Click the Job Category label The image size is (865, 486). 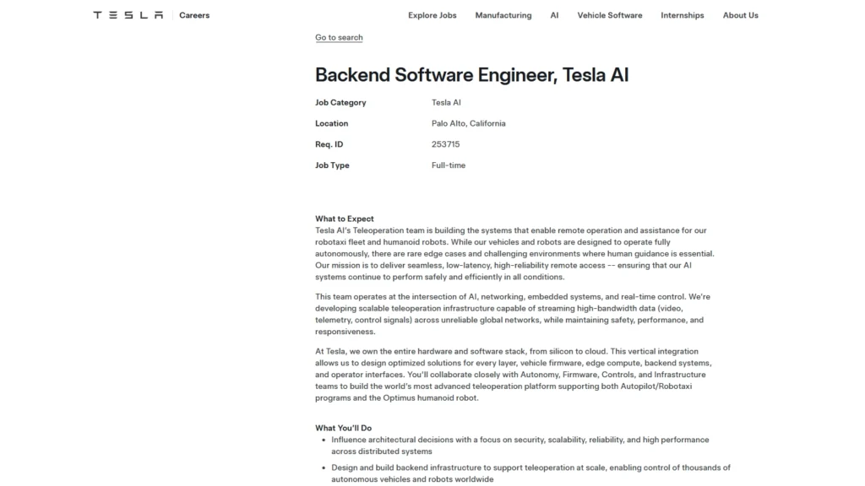[340, 103]
